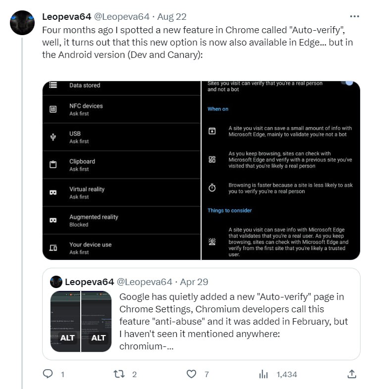Open the three-dot more options menu

click(354, 17)
